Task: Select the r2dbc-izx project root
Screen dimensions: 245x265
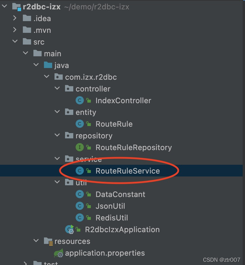Action: tap(42, 7)
